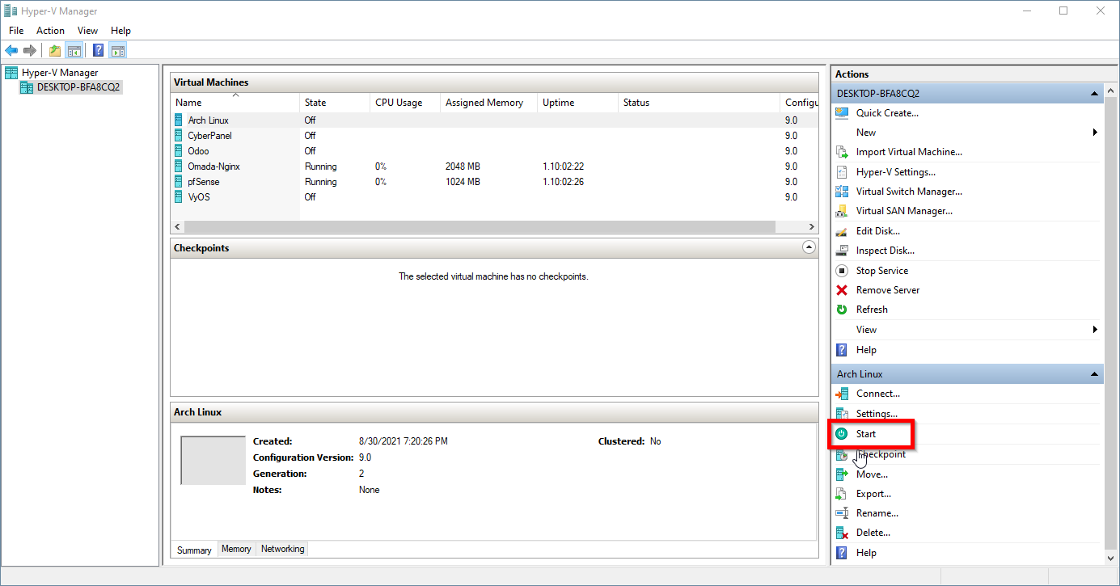
Task: Click the red Remove Server icon
Action: click(x=842, y=290)
